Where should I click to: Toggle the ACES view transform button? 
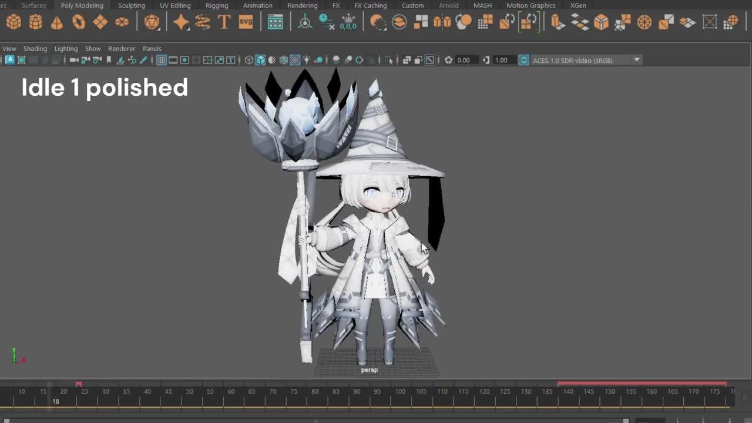point(523,60)
